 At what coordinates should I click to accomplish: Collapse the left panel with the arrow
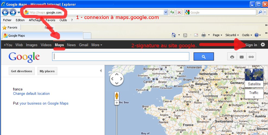(x=101, y=71)
